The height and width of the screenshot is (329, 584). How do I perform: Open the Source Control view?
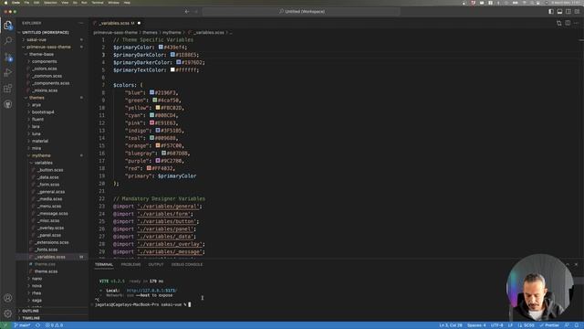pos(8,57)
